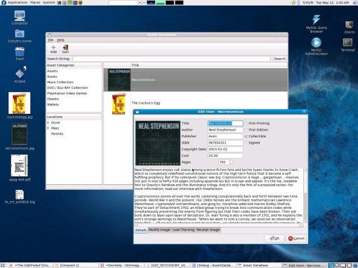
Task: Launch MySQL Administrator desktop icon
Action: (x=317, y=42)
